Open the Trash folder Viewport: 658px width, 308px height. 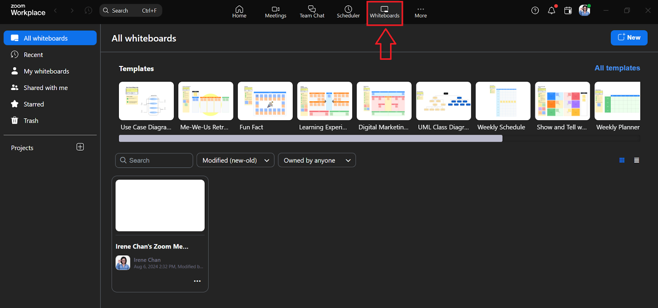50,120
